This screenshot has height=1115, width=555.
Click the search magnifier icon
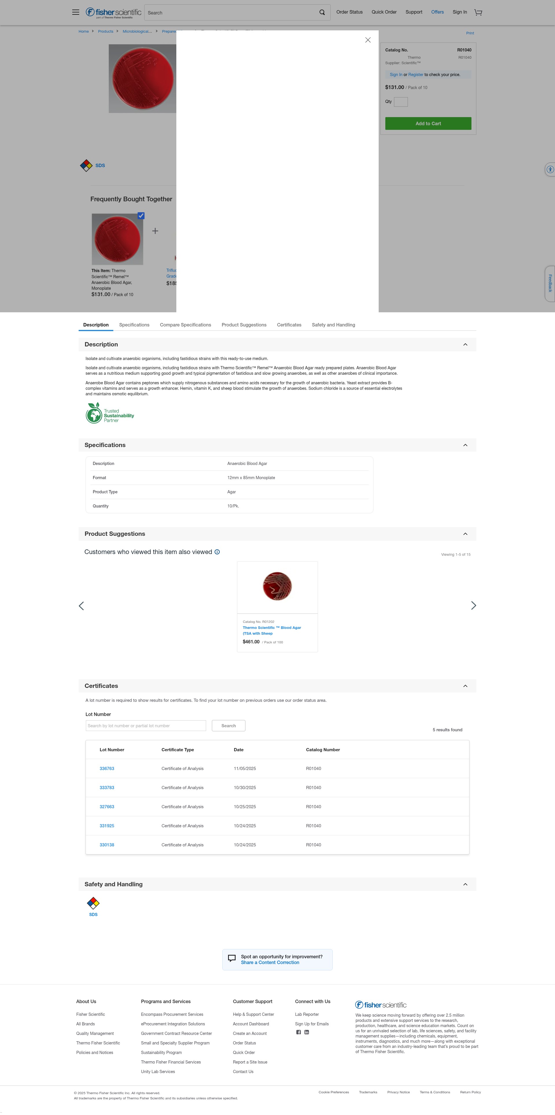tap(322, 12)
